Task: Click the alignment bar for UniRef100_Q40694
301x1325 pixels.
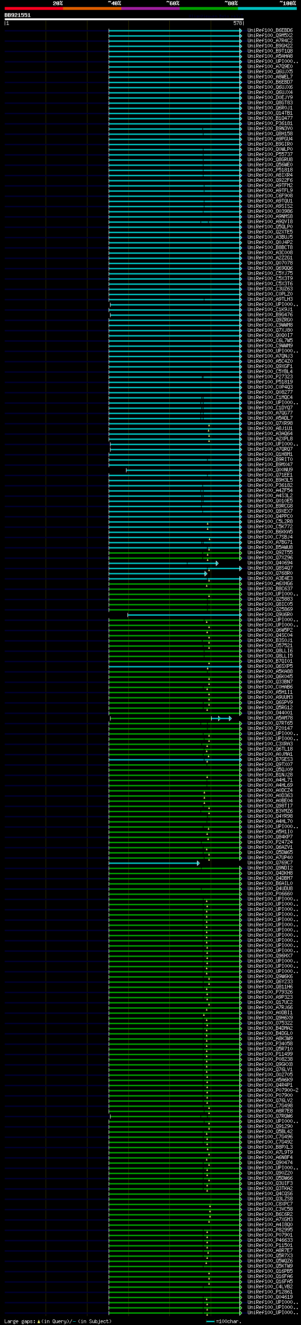Action: pos(163,563)
